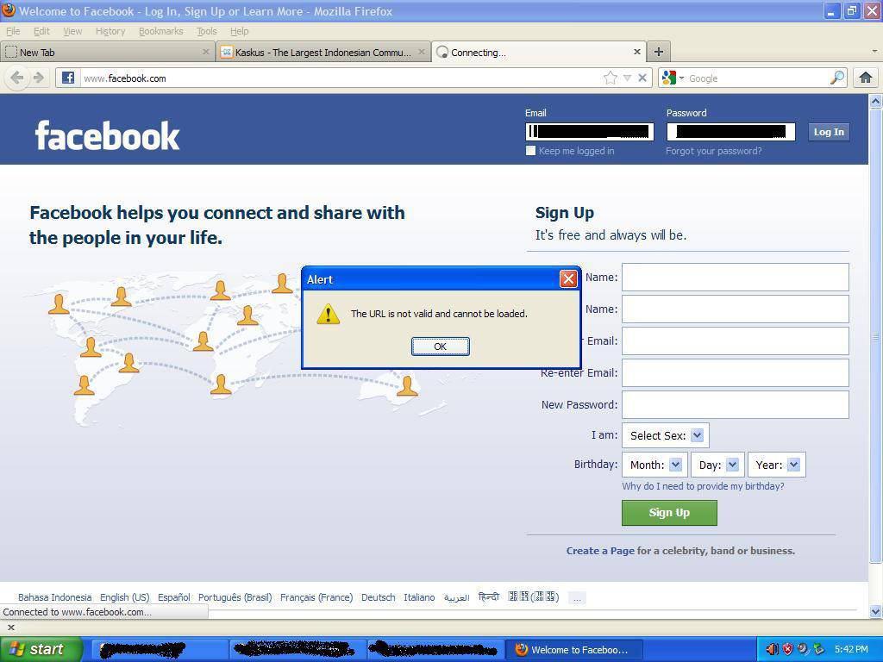883x662 pixels.
Task: Click the warning icon in the Alert dialog
Action: tap(328, 314)
